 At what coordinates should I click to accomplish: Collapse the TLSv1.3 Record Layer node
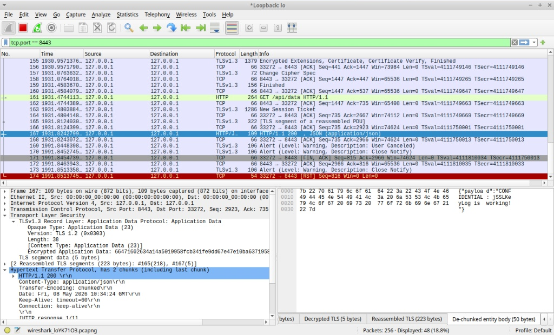[14, 222]
